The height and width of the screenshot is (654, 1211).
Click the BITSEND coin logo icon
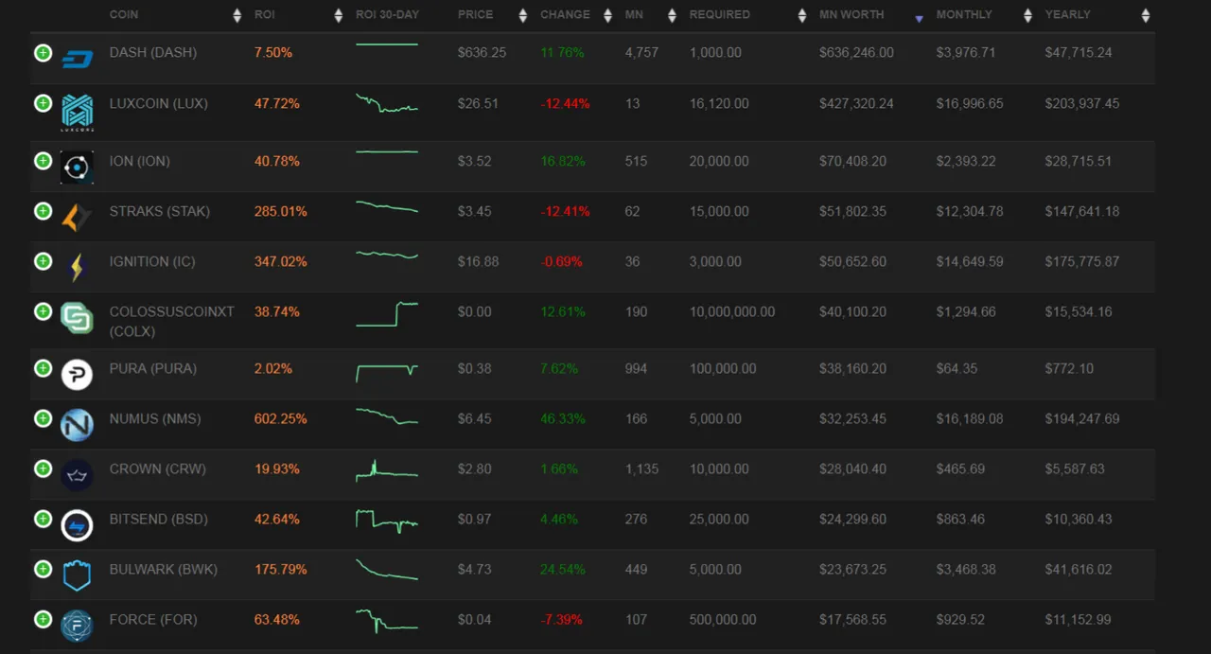click(77, 525)
